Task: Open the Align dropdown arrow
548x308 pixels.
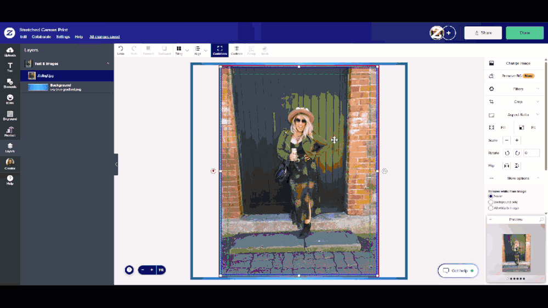Action: [206, 50]
